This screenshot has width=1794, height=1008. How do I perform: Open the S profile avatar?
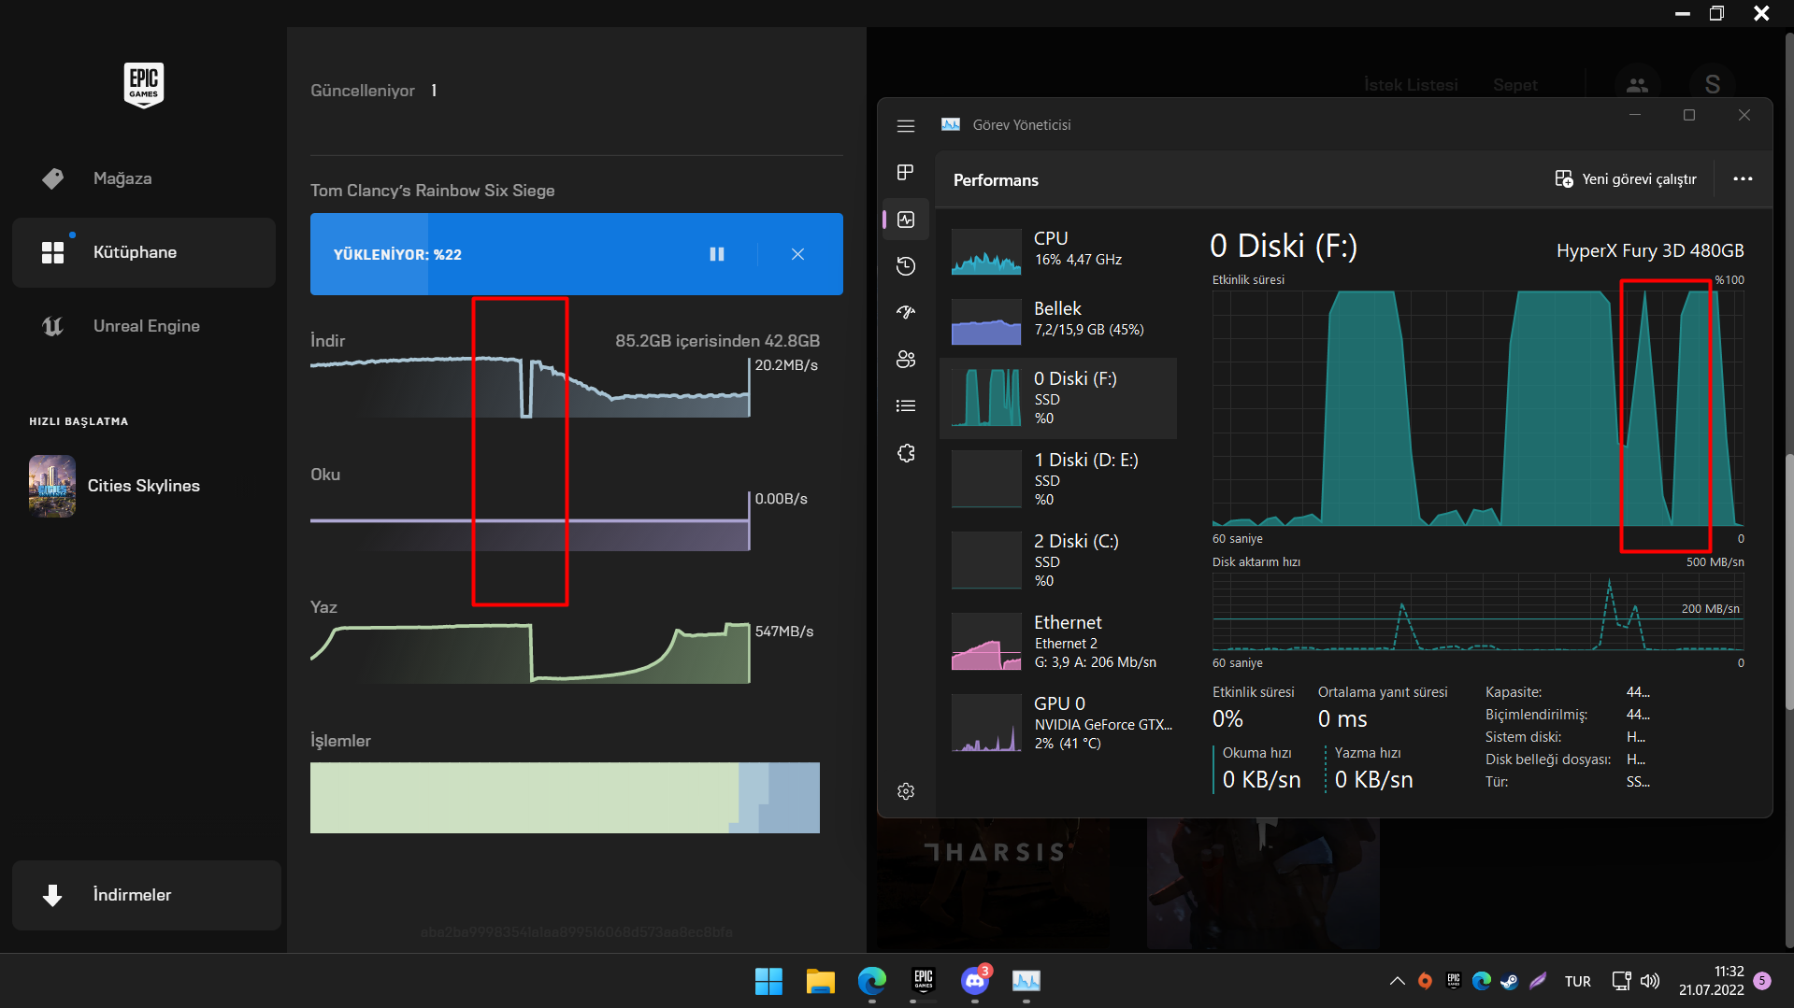[1713, 85]
